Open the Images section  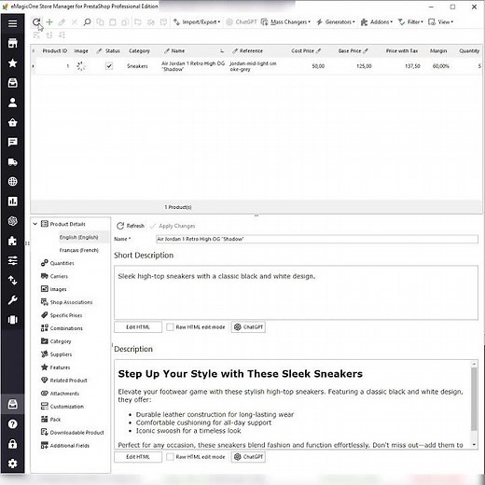[x=54, y=289]
